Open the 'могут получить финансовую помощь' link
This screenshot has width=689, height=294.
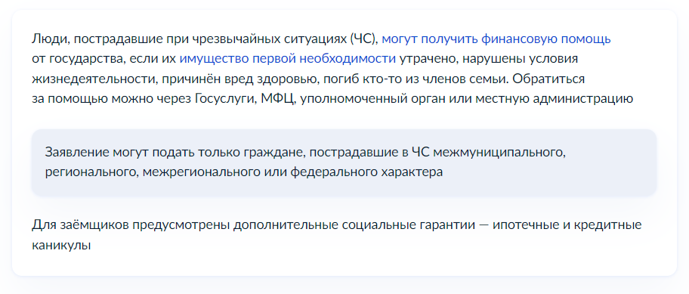tap(496, 39)
